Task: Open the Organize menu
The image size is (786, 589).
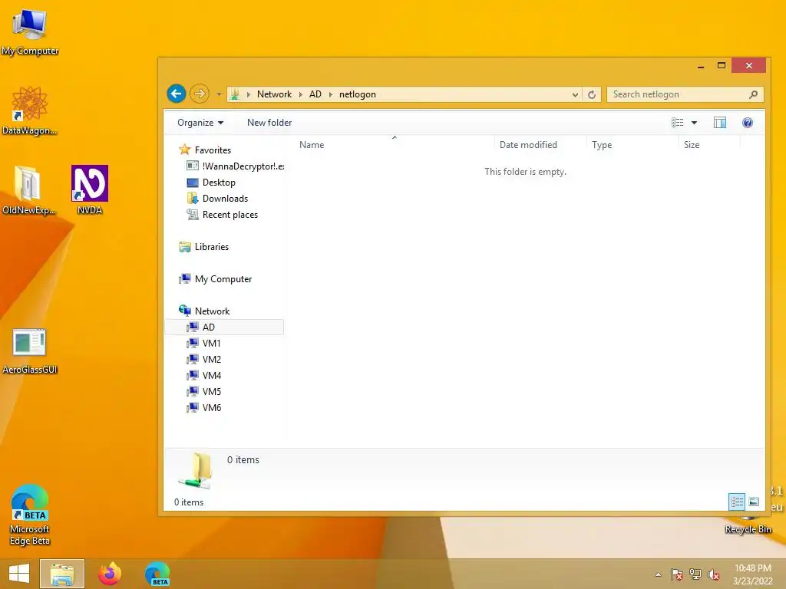Action: (x=200, y=123)
